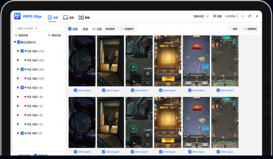273x159 pixels.
Task: Click the green plus button in VMOS Edge09
Action: point(133,128)
